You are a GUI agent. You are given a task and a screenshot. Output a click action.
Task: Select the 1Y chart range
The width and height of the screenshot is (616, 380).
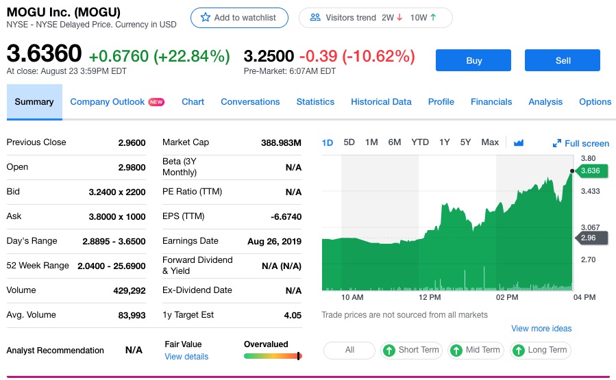click(444, 142)
